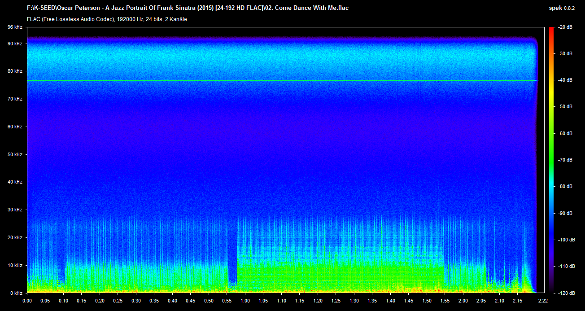The width and height of the screenshot is (585, 311).
Task: Click the file path title text
Action: pos(188,8)
